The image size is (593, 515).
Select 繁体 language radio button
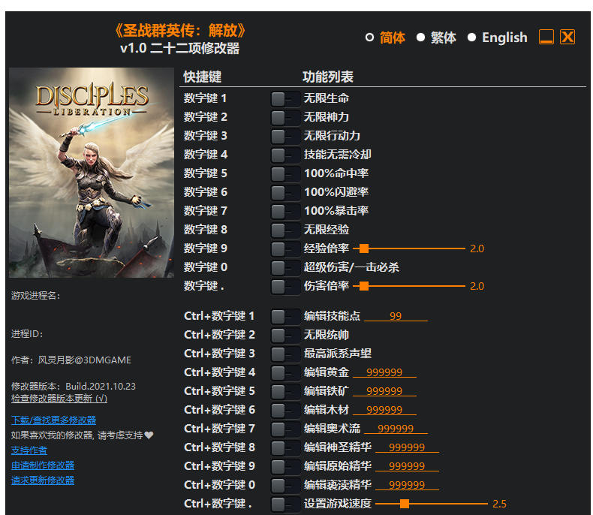point(420,38)
